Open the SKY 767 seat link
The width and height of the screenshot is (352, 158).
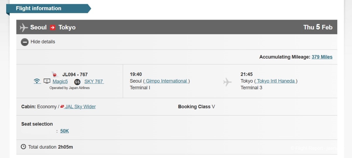94,81
